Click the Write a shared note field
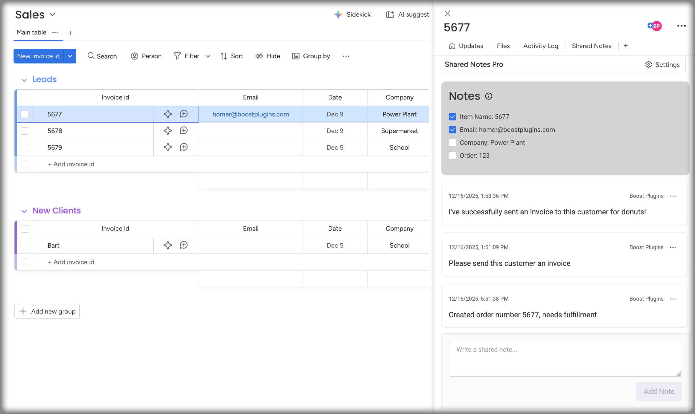Image resolution: width=695 pixels, height=414 pixels. tap(565, 359)
